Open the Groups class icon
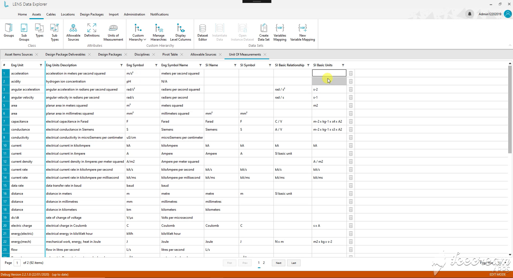The width and height of the screenshot is (513, 278). (9, 30)
